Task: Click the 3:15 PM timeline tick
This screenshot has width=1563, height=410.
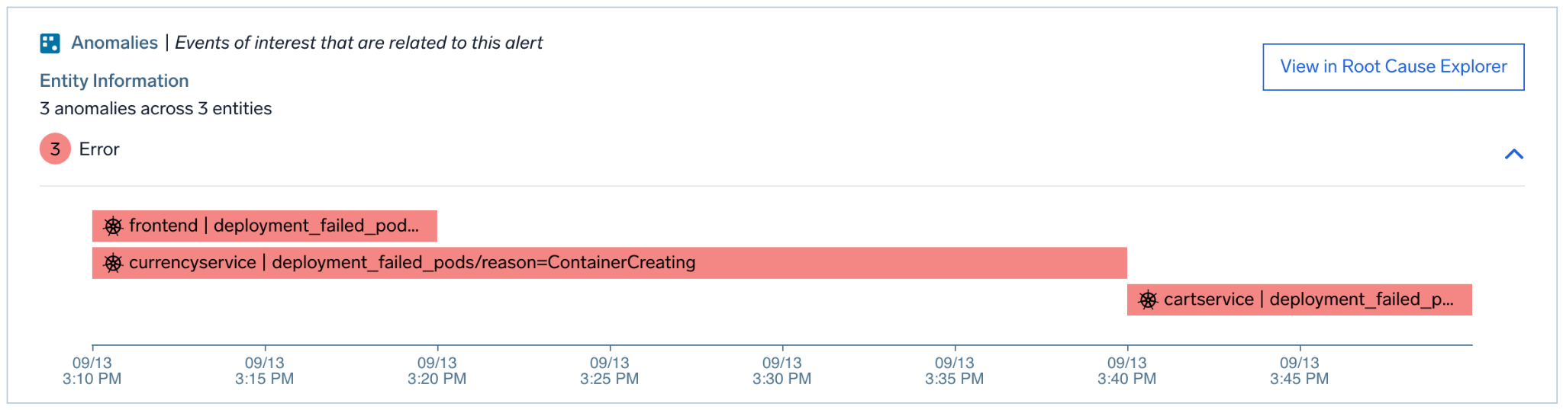Action: click(x=265, y=370)
